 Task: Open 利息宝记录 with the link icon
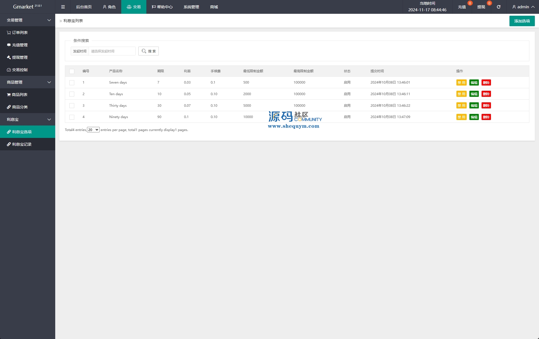pos(19,144)
